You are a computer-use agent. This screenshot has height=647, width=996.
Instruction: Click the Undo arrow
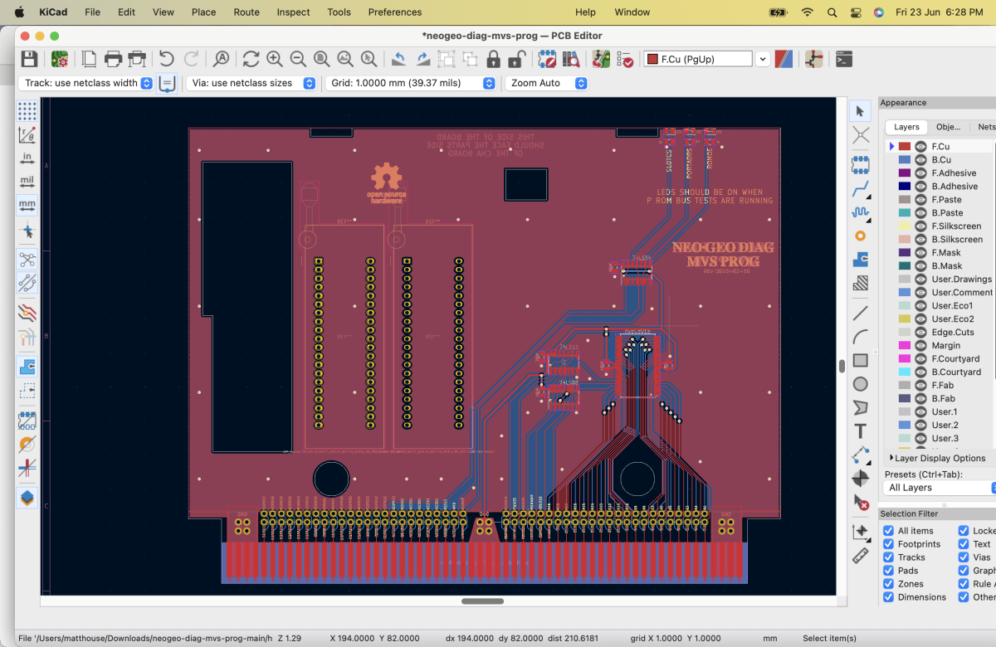[x=167, y=59]
